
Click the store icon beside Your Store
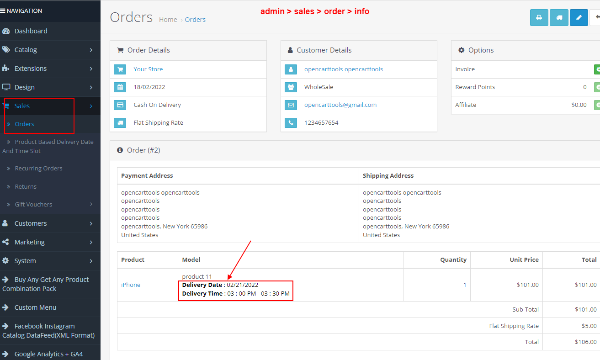coord(120,69)
